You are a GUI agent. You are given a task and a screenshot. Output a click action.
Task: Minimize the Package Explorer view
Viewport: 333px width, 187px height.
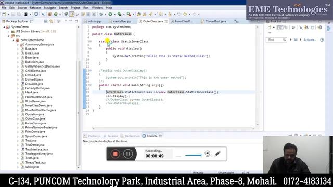click(x=71, y=21)
